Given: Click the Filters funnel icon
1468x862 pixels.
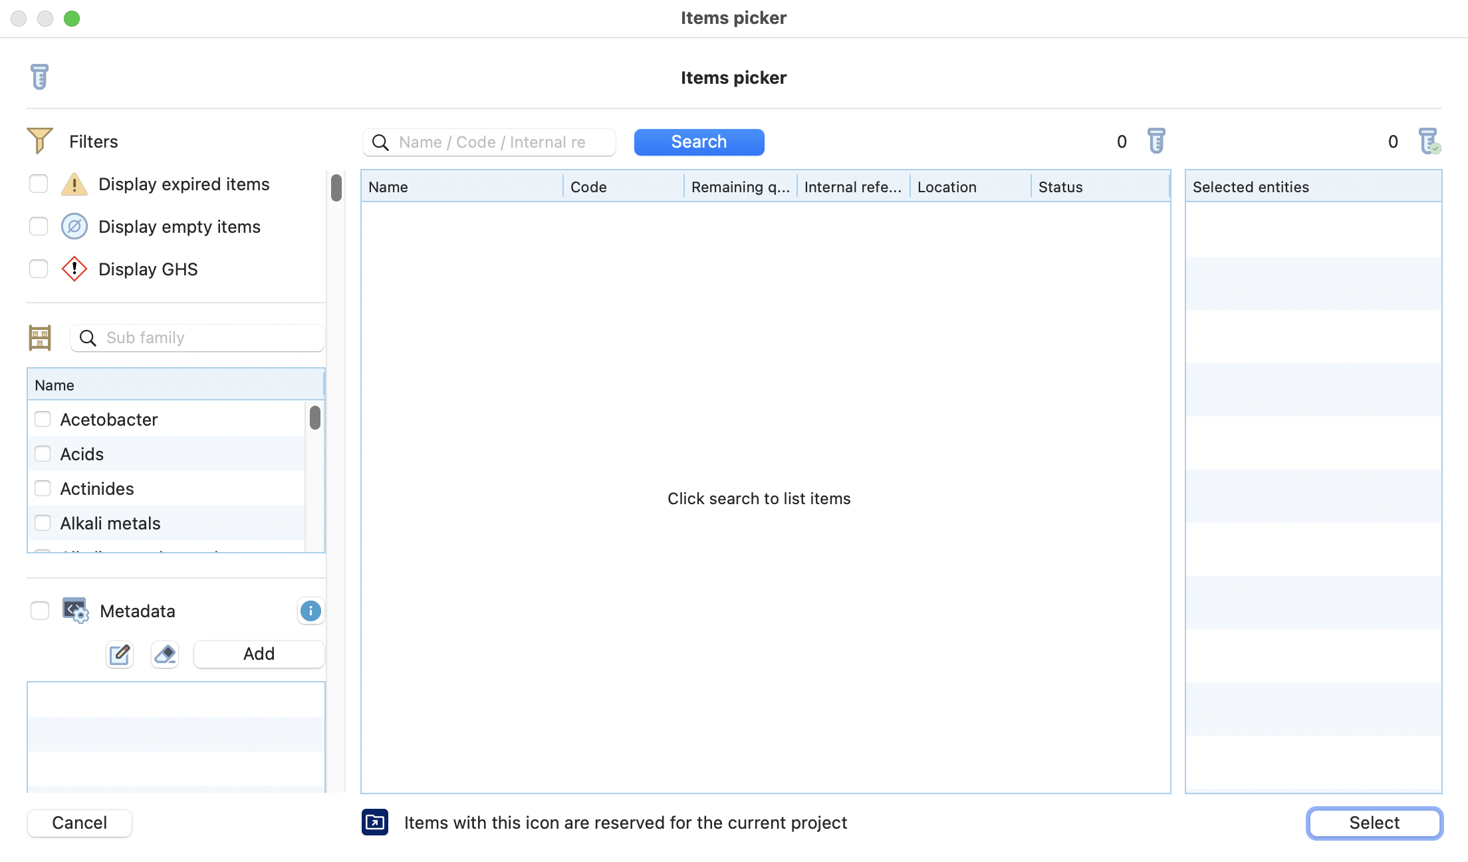Looking at the screenshot, I should (x=39, y=141).
